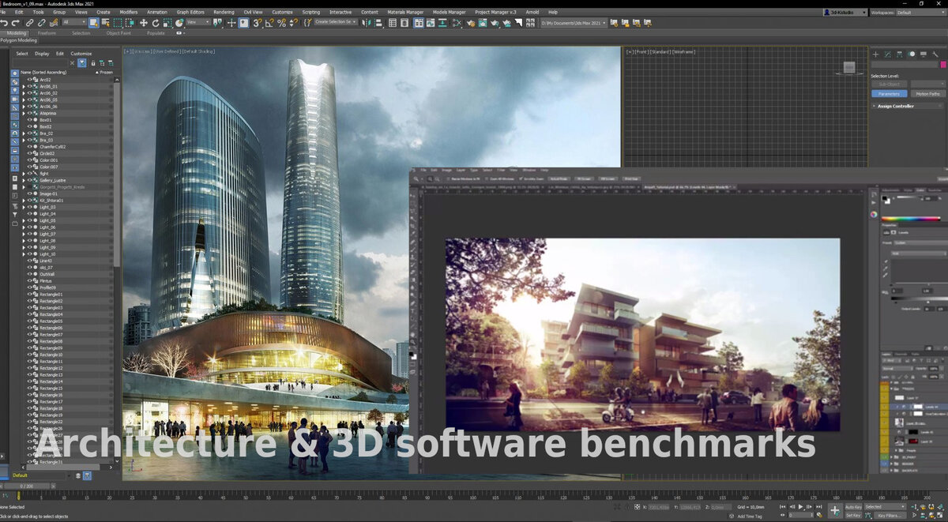Expand the Bra_02 tree node
Image resolution: width=948 pixels, height=522 pixels.
(x=24, y=133)
